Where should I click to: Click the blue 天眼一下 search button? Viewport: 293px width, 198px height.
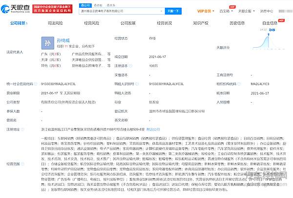[x=173, y=11]
